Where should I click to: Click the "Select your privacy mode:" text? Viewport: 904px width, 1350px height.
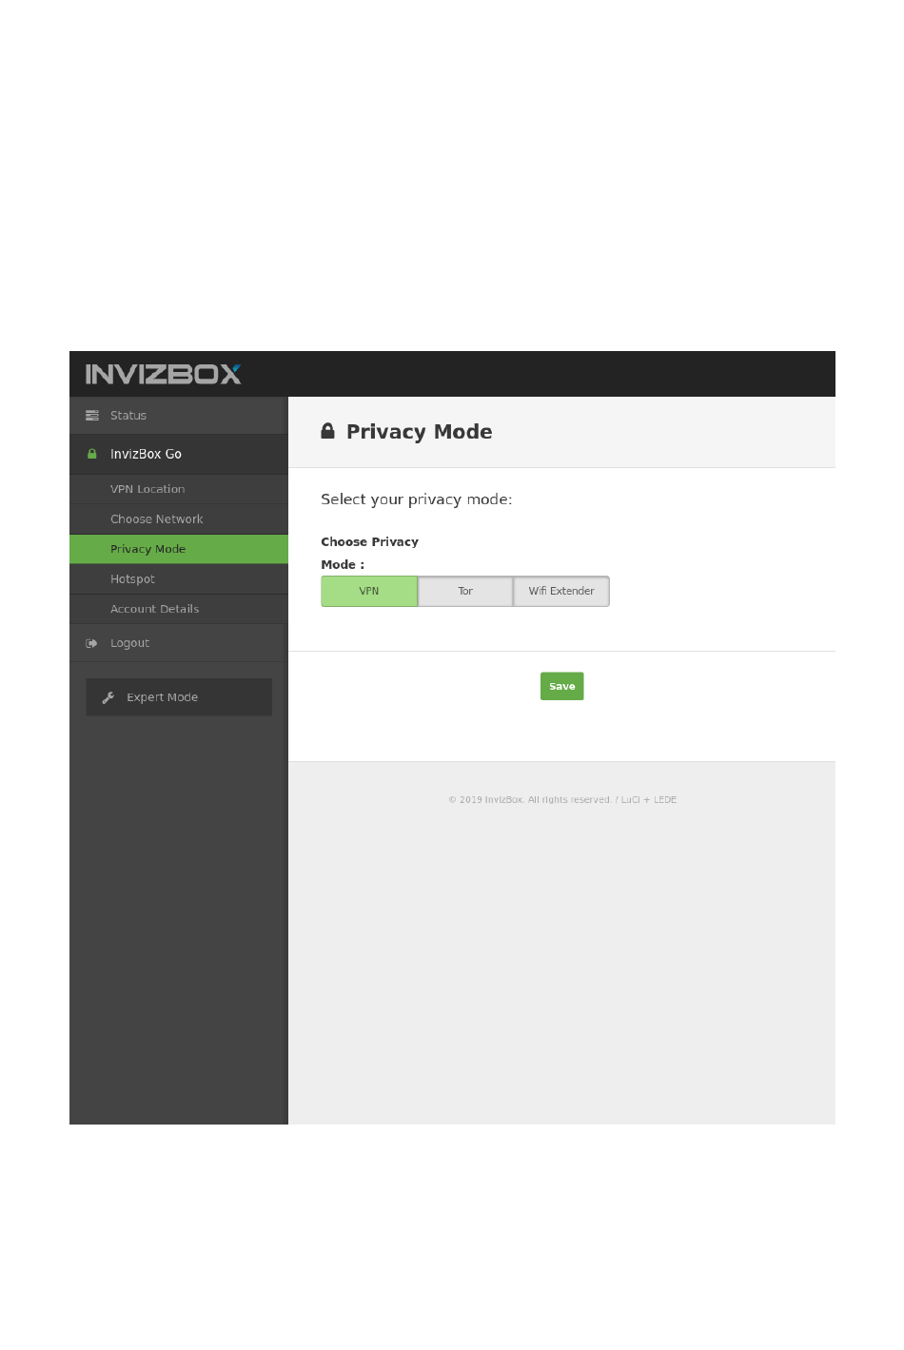tap(417, 499)
